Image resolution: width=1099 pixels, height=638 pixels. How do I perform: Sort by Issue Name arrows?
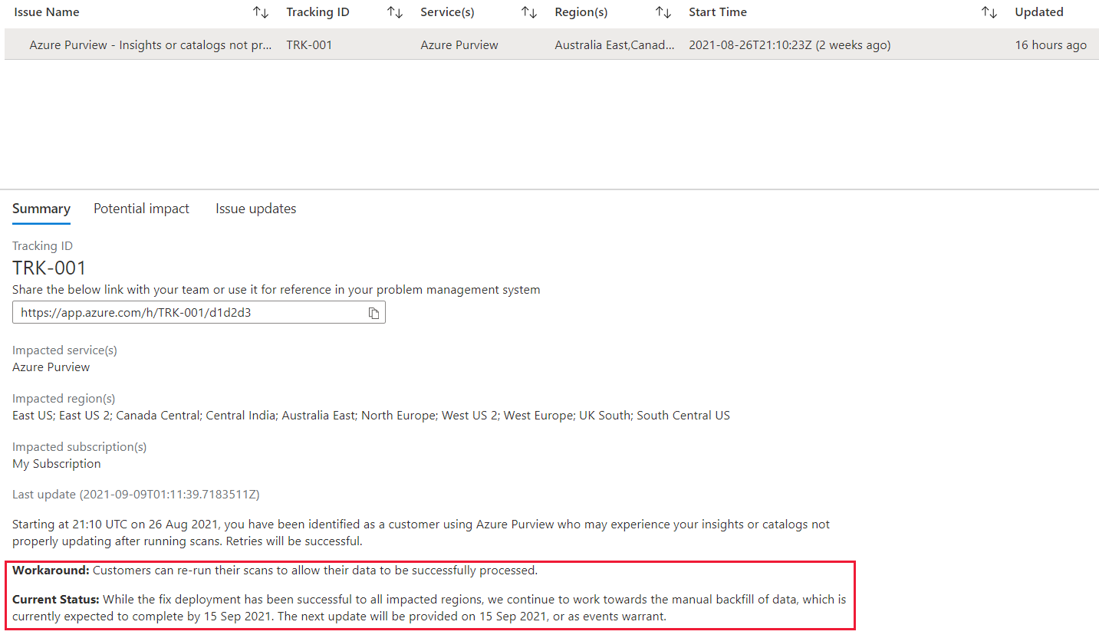click(261, 12)
